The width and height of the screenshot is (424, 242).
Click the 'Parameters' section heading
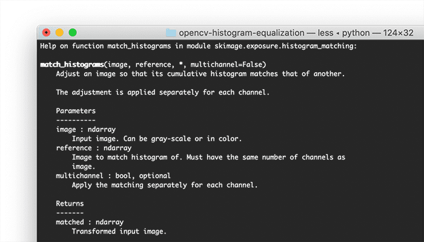(x=76, y=111)
